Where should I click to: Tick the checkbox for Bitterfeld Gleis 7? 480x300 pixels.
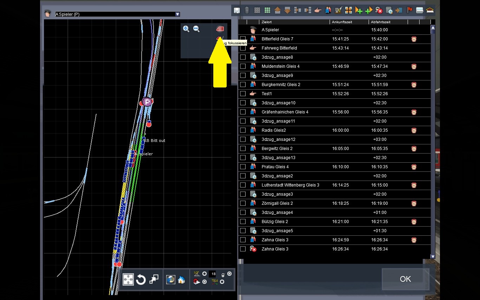[x=243, y=39]
